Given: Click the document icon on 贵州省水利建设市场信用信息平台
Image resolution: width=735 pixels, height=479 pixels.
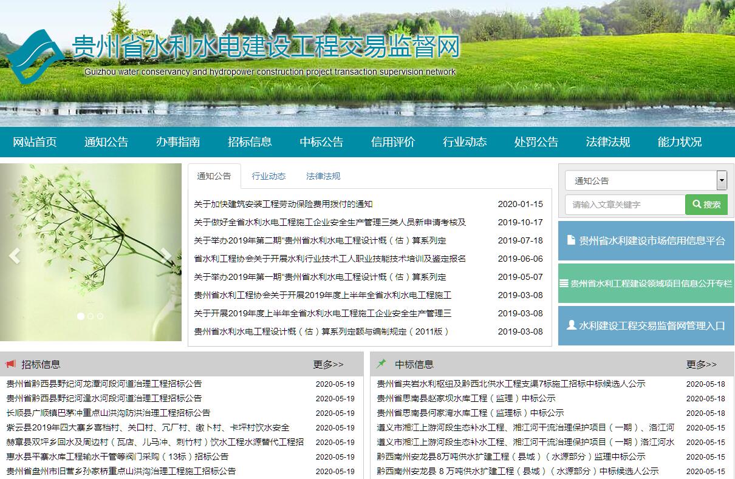Looking at the screenshot, I should tap(570, 240).
